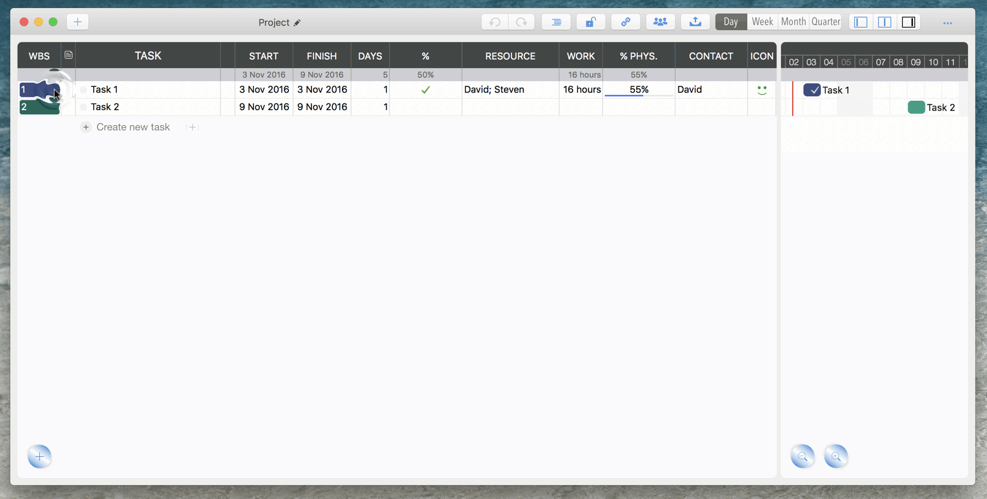
Task: Click Create new task
Action: (x=133, y=127)
